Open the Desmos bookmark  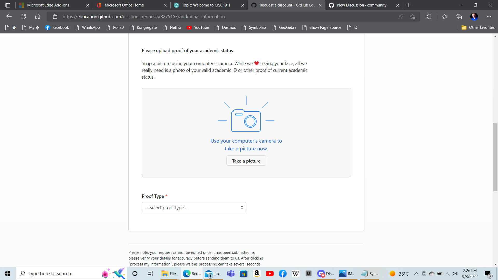click(x=225, y=27)
